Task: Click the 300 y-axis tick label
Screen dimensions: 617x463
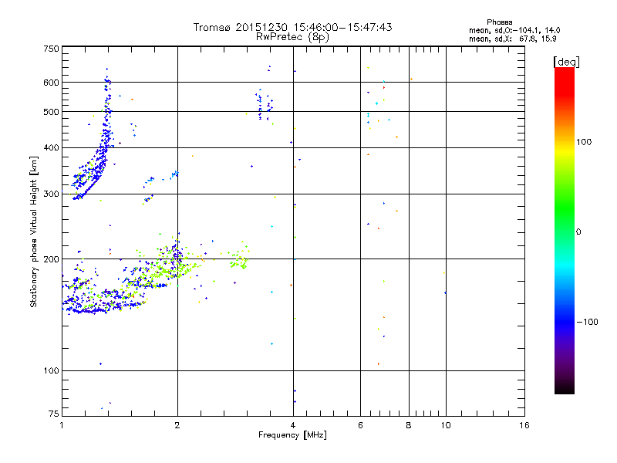Action: [x=52, y=194]
